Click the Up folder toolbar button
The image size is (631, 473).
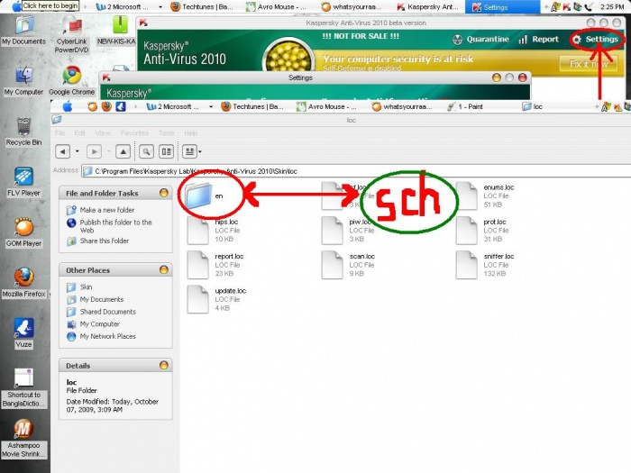coord(123,151)
